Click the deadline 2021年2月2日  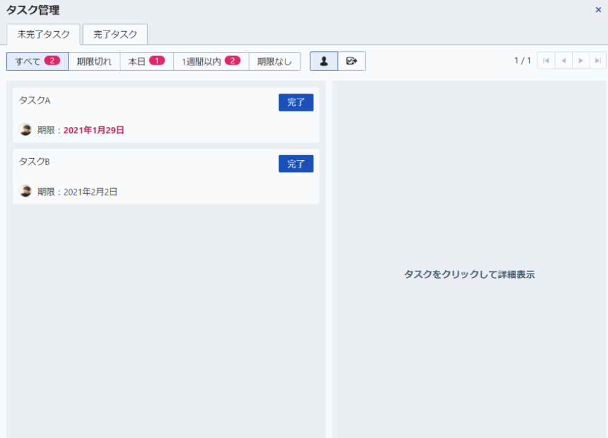pos(90,192)
